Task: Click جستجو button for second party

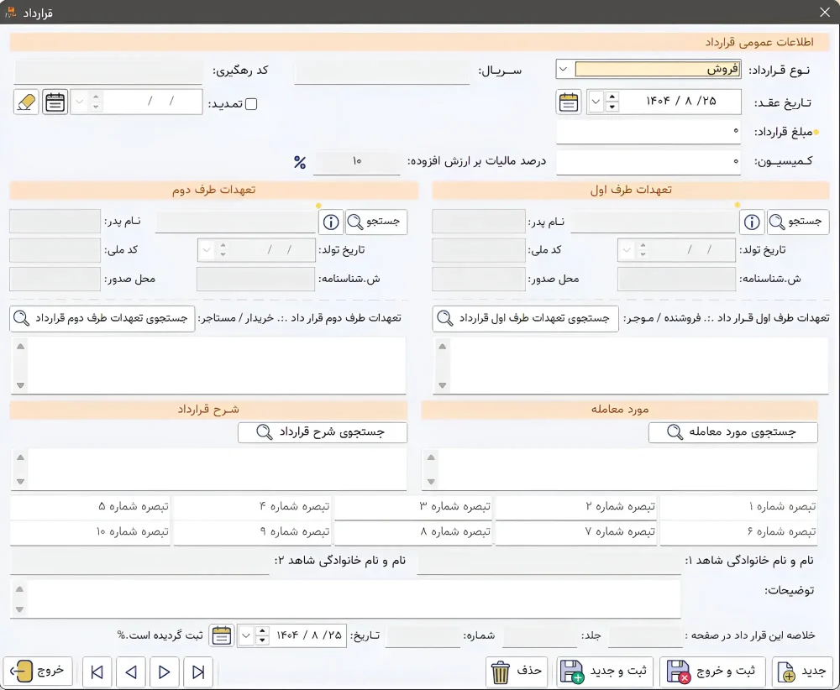Action: (376, 222)
